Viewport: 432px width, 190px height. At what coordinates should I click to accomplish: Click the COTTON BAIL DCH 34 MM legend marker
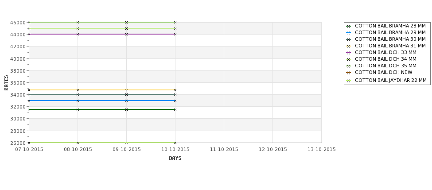tap(349, 59)
